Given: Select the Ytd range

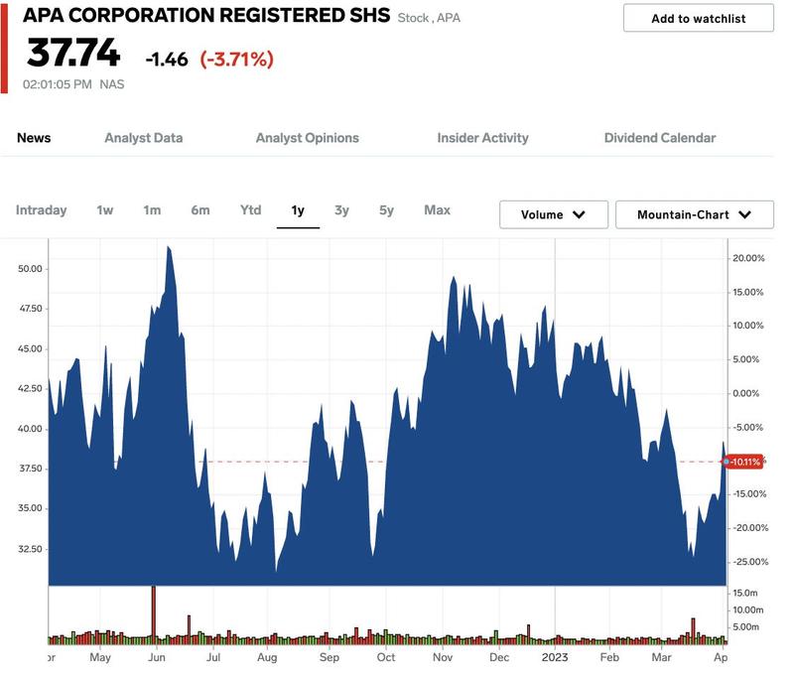Looking at the screenshot, I should point(251,209).
